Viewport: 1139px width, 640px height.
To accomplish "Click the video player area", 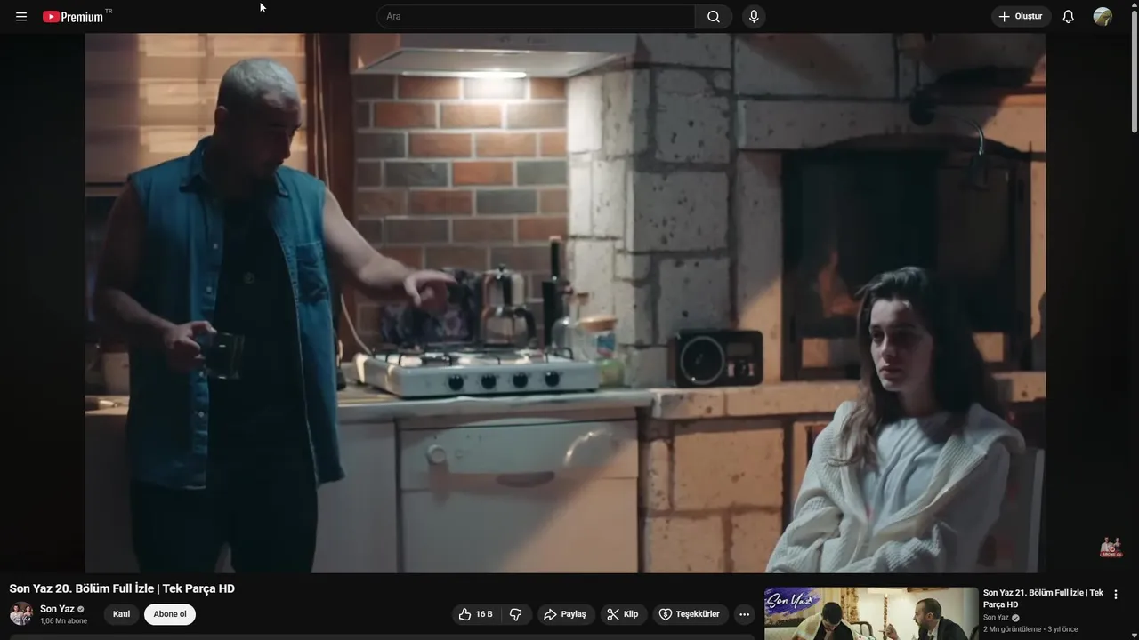I will pos(565,303).
